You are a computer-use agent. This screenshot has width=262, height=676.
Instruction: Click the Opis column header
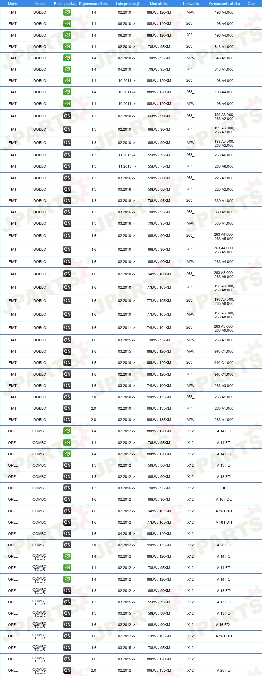251,4
